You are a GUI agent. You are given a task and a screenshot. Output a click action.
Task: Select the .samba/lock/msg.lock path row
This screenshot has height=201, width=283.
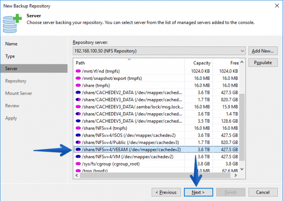(156, 107)
